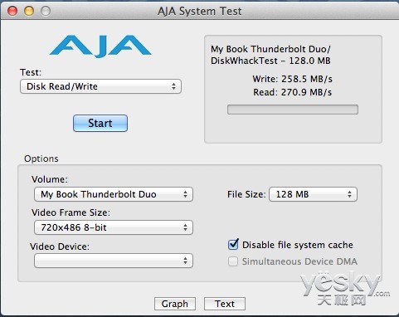Open the Volume dropdown My Book Thunderbolt Duo
Screen dimensions: 399x317
point(114,194)
